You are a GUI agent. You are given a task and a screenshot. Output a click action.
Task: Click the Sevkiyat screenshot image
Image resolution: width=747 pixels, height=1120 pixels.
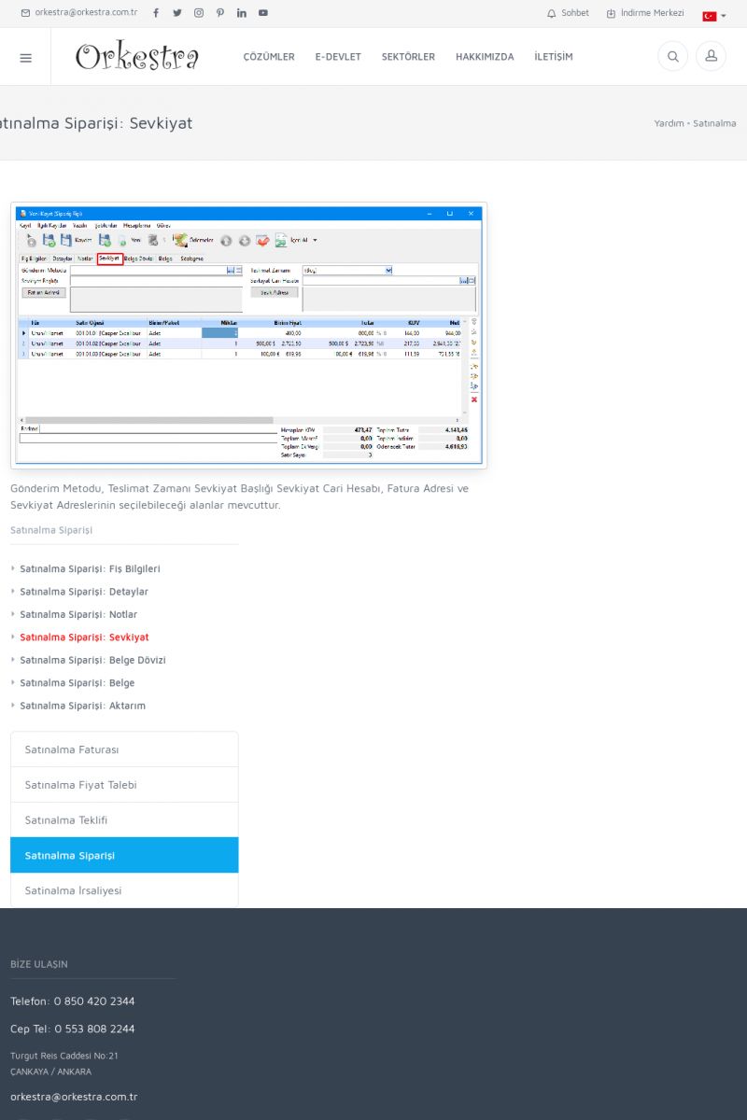click(248, 335)
